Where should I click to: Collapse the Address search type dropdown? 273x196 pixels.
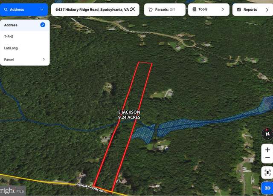[42, 9]
